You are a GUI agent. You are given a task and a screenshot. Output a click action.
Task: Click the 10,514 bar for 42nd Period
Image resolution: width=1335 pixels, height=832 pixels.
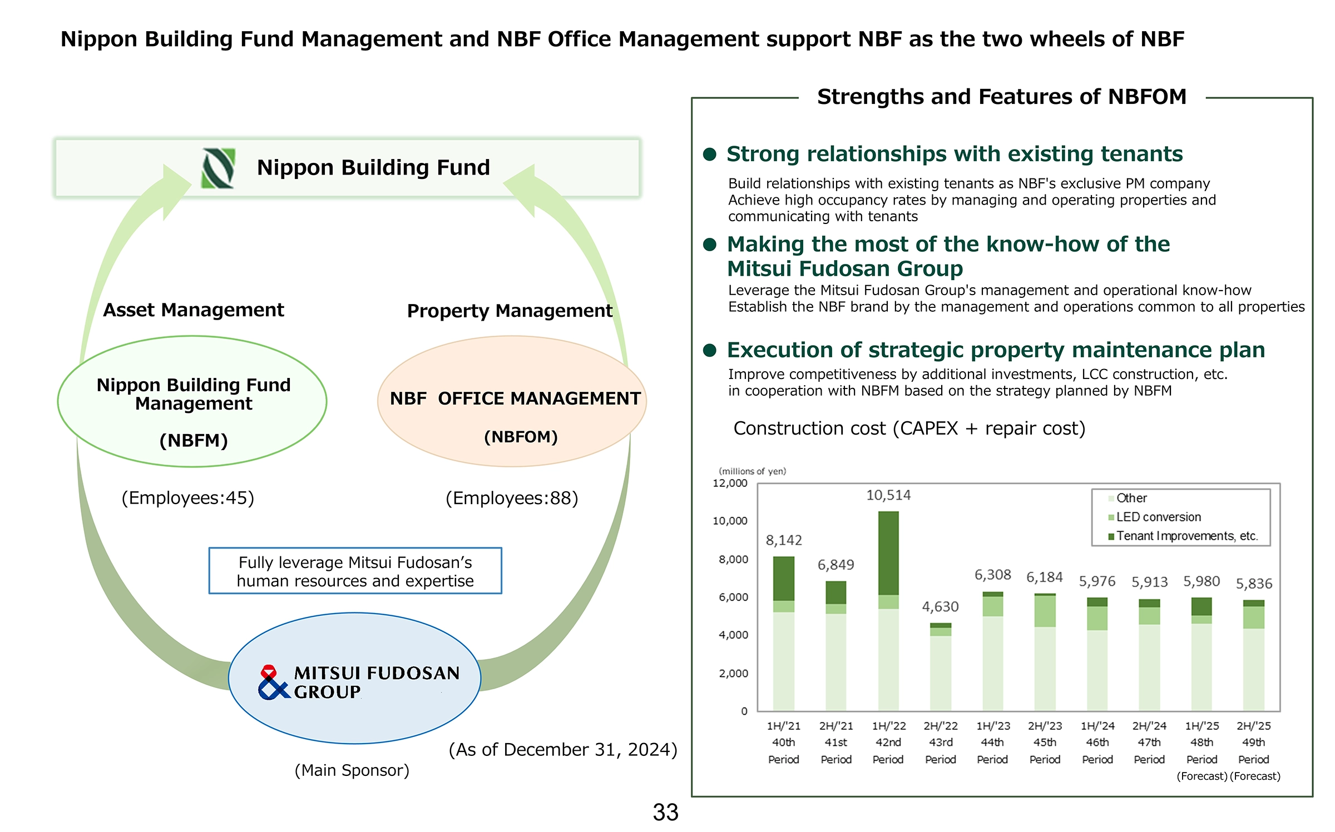888,611
